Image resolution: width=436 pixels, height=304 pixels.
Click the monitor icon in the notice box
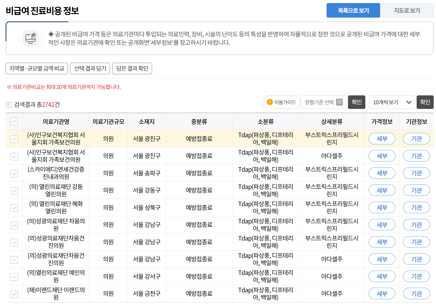point(31,38)
